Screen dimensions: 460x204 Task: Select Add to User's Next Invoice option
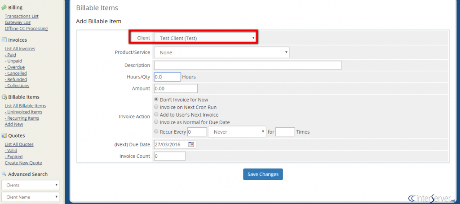pos(156,115)
